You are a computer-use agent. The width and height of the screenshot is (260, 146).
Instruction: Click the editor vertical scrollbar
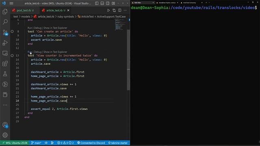(128, 60)
